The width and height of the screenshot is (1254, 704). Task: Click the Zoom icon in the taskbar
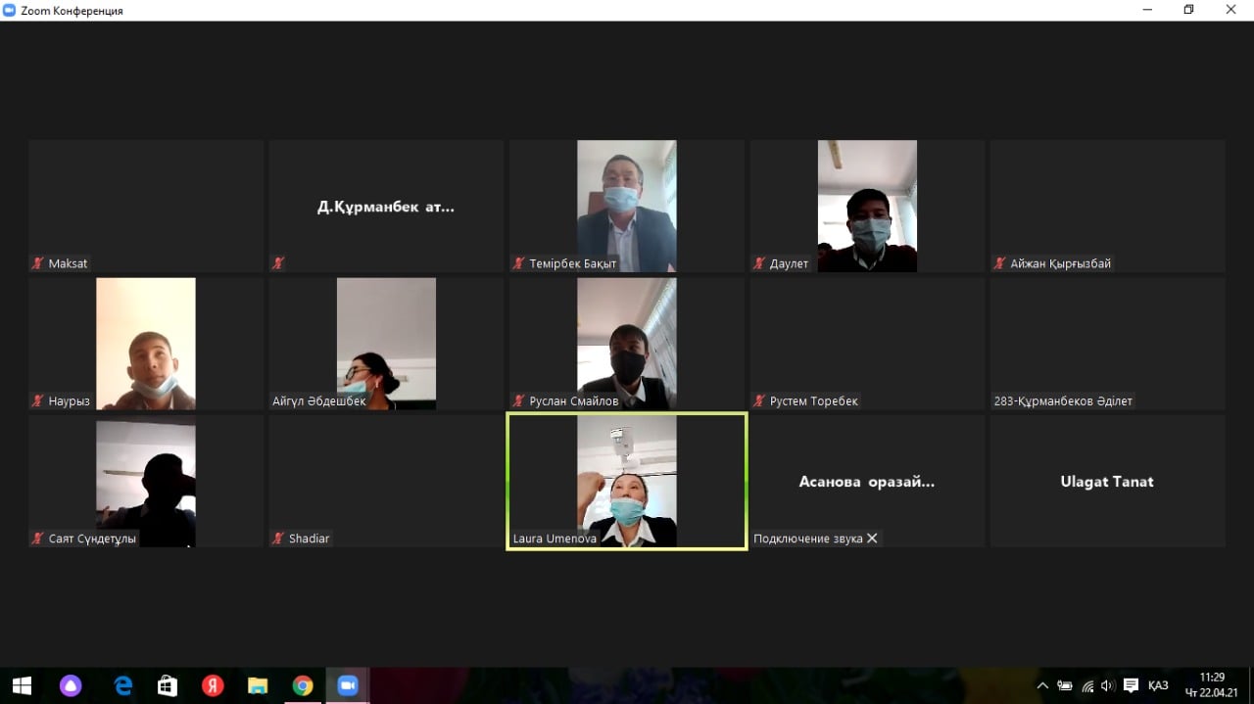click(348, 685)
